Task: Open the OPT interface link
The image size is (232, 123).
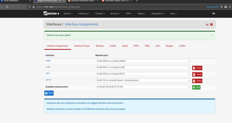Action: [x=48, y=74]
